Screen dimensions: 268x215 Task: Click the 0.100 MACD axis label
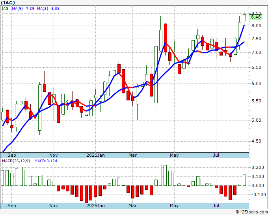[x=258, y=176]
